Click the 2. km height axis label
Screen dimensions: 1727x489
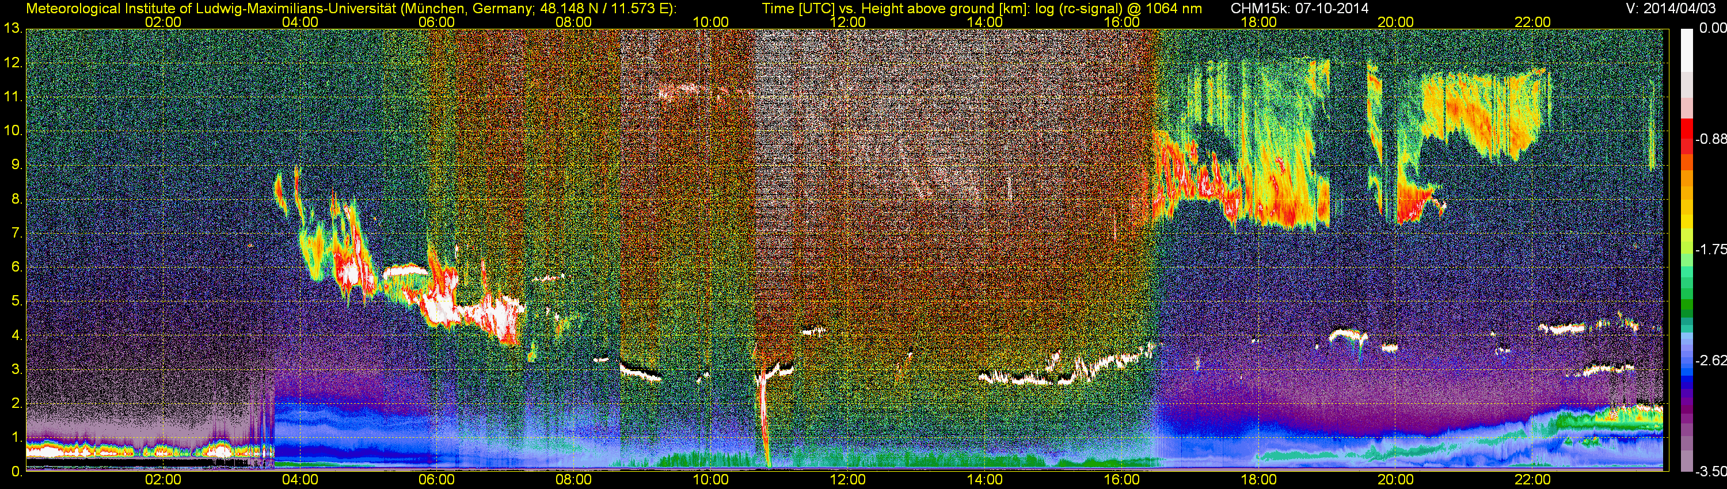tap(17, 404)
